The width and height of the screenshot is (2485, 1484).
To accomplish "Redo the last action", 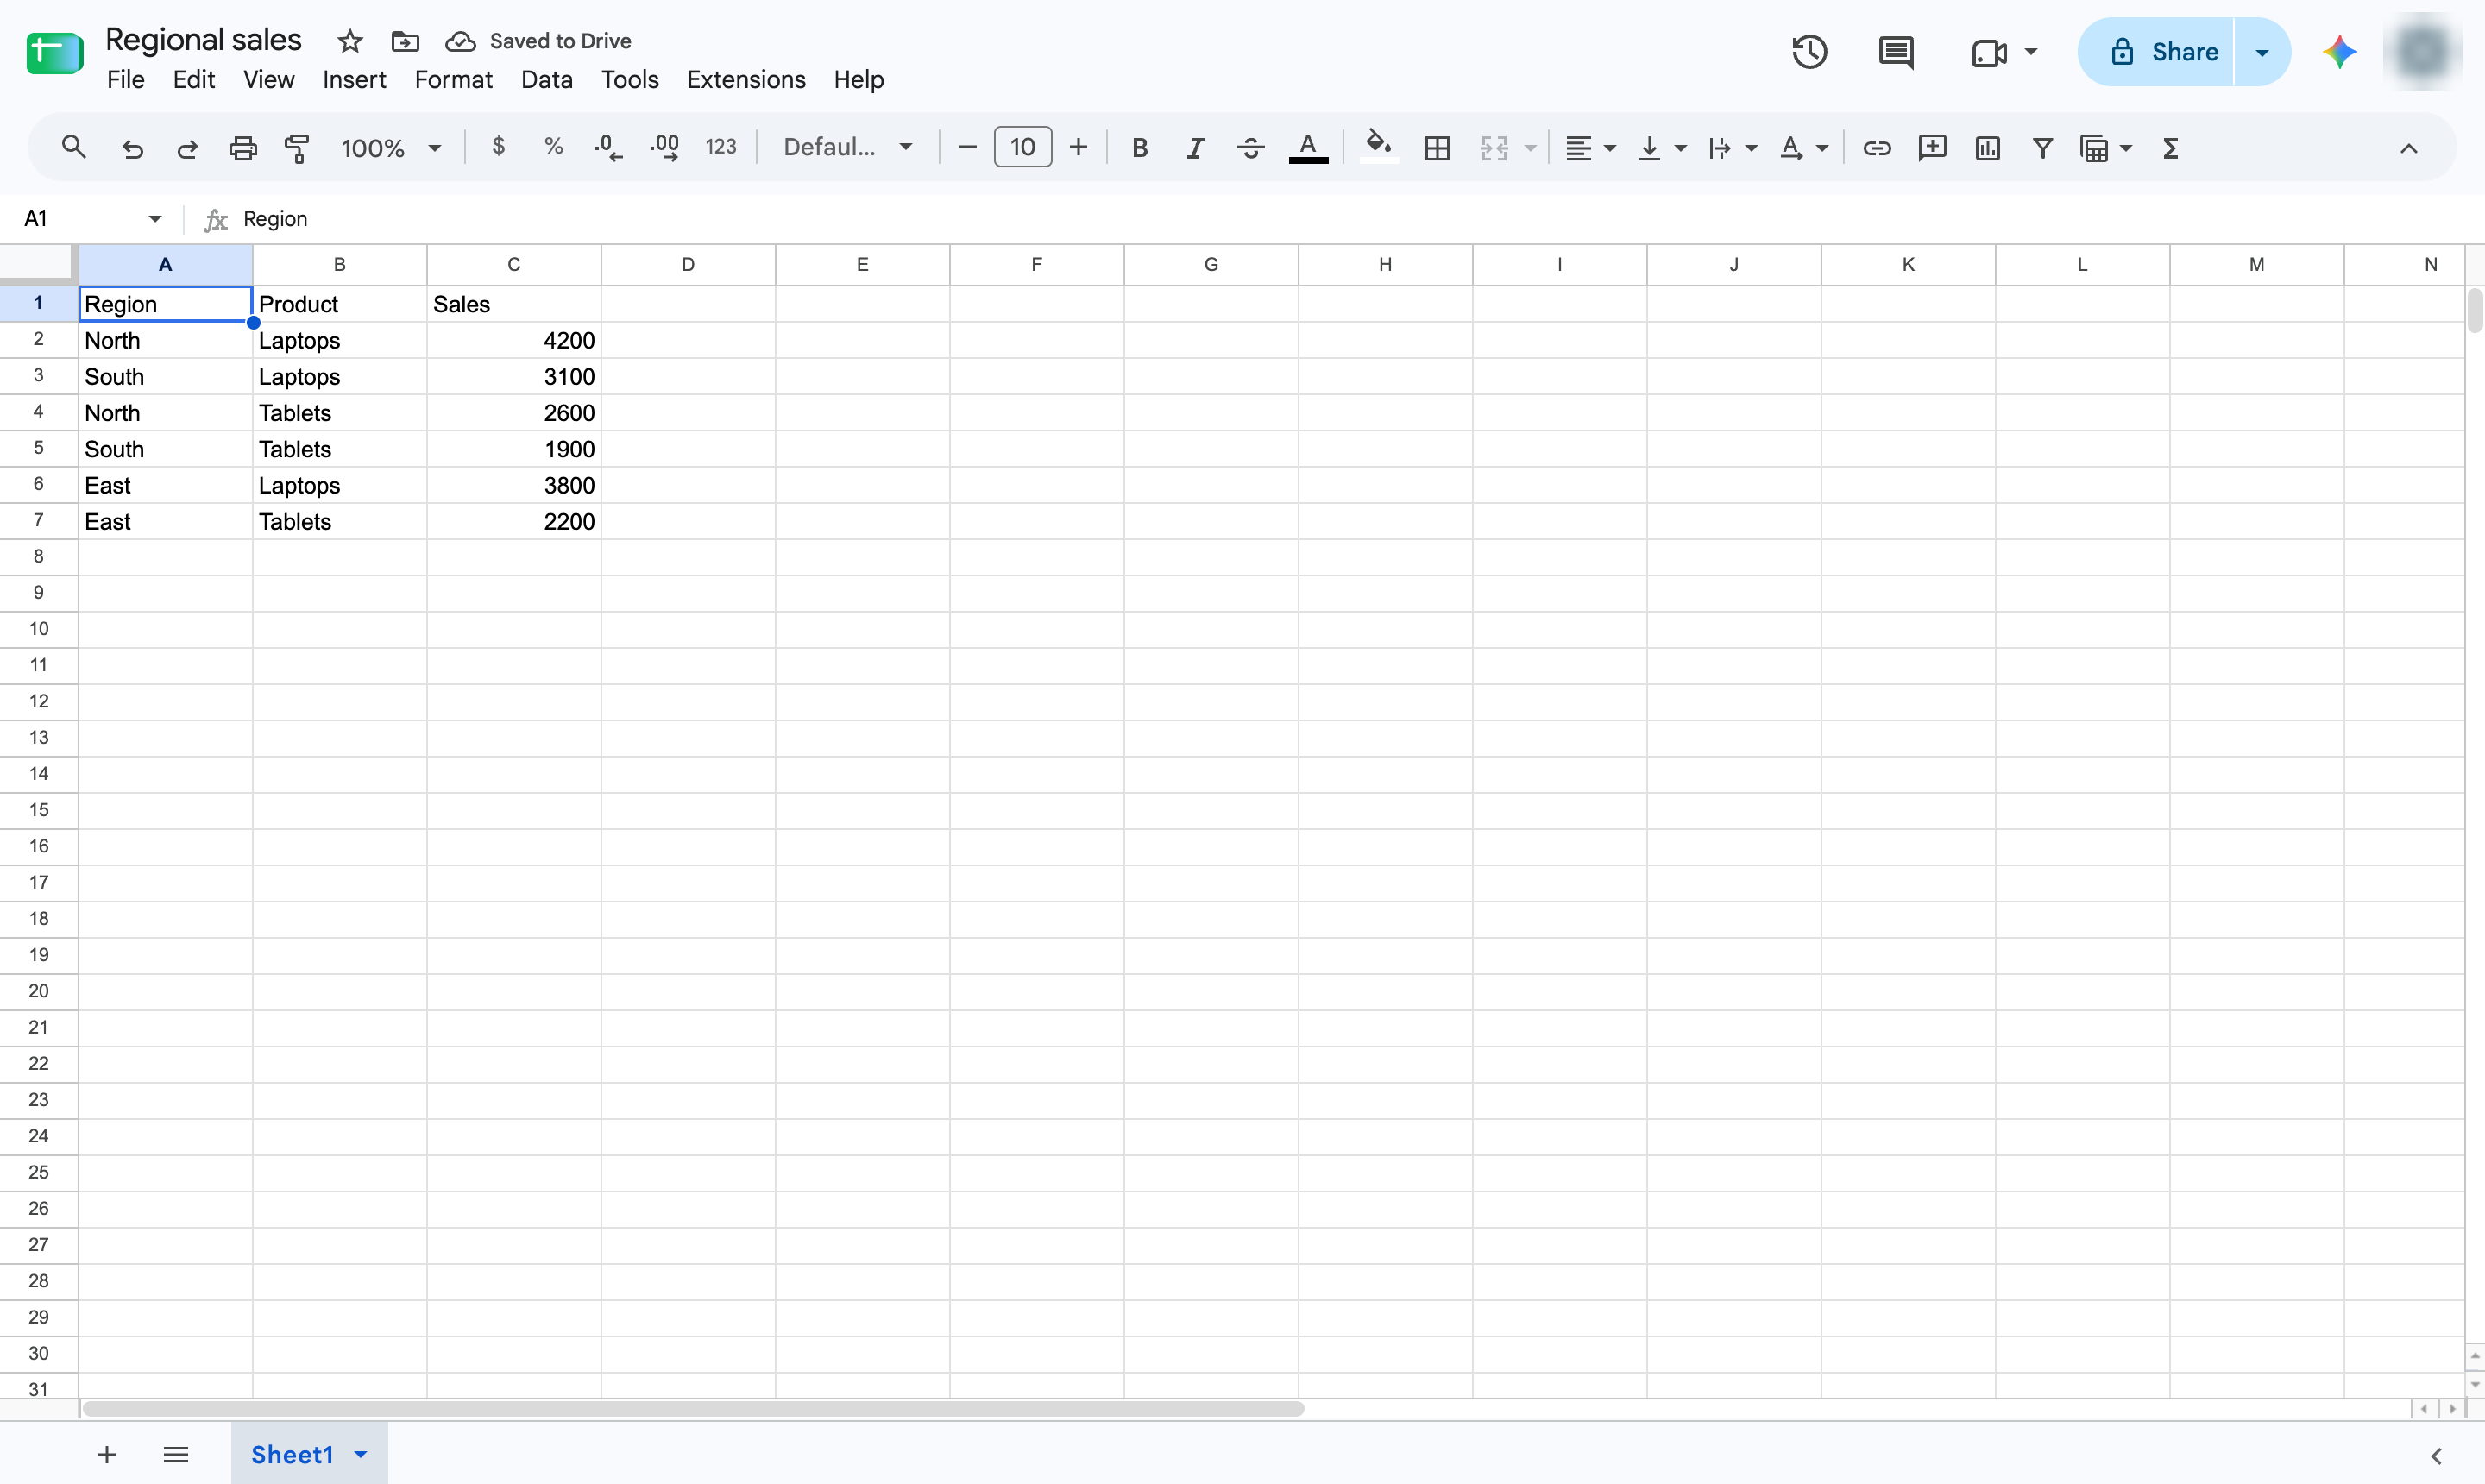I will click(187, 148).
